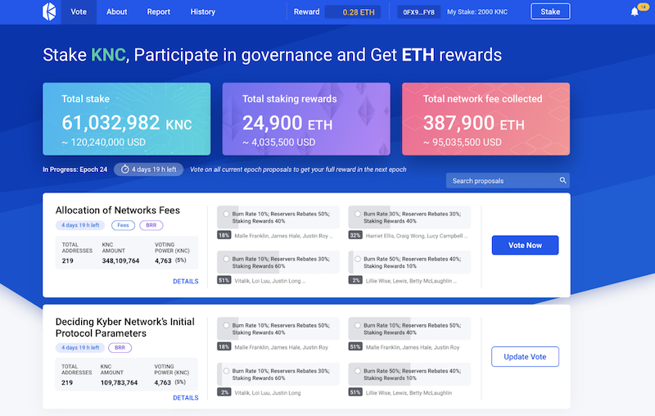Open the Report tab

[159, 12]
